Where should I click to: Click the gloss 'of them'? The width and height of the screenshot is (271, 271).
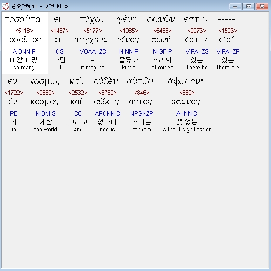[x=142, y=129]
